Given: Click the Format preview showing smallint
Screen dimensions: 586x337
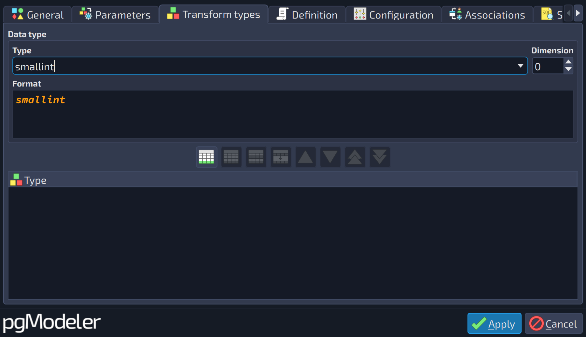Looking at the screenshot, I should (x=293, y=114).
